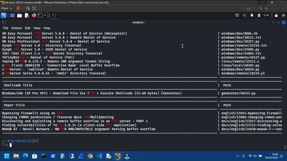Send Ctrl+Alt+Del to the virtual machine
Viewport: 287px width, 161px height.
click(x=28, y=8)
